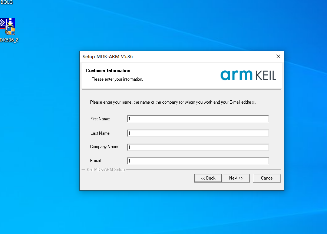Click the Customer Information heading

pos(108,71)
